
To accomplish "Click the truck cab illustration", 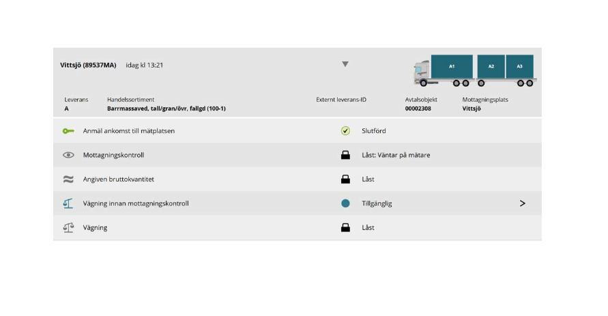I will (x=422, y=72).
